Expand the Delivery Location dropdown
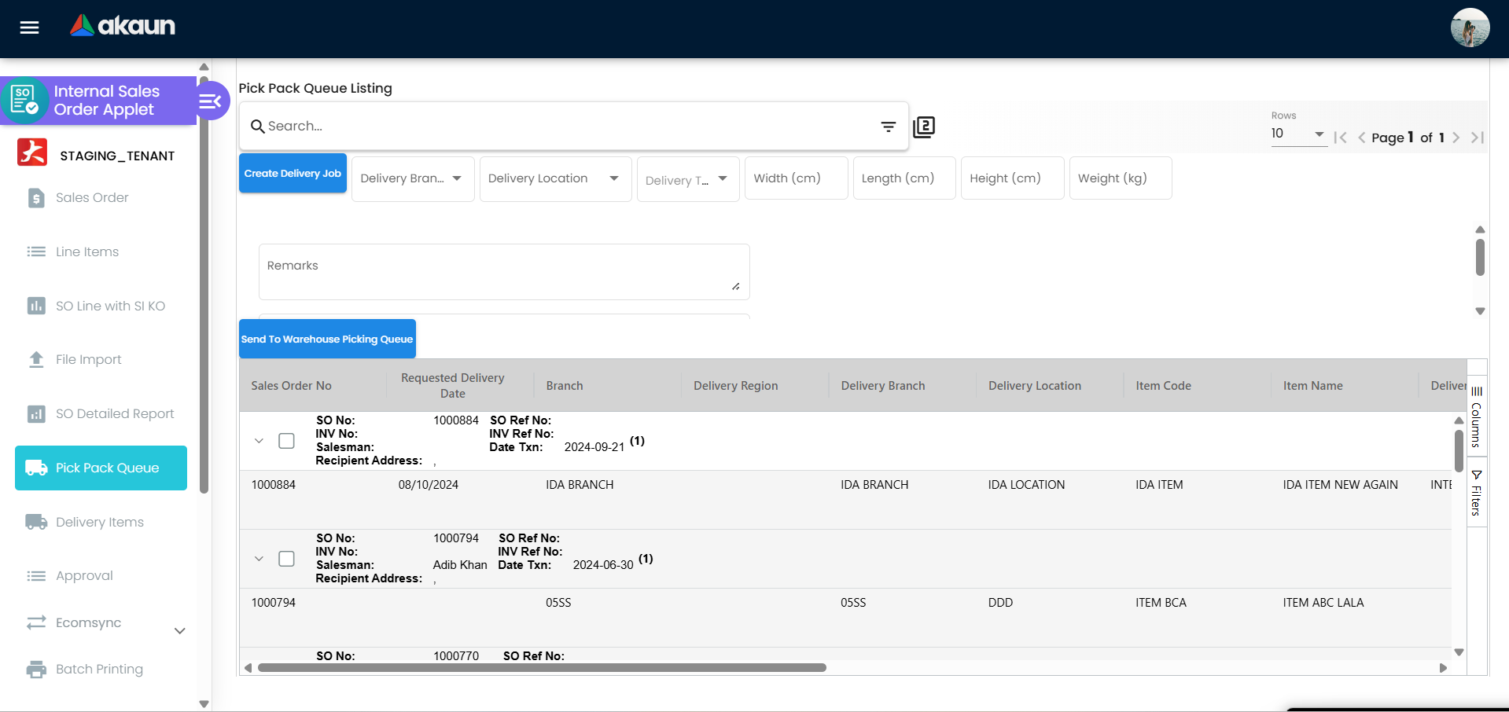The image size is (1509, 712). click(x=554, y=179)
